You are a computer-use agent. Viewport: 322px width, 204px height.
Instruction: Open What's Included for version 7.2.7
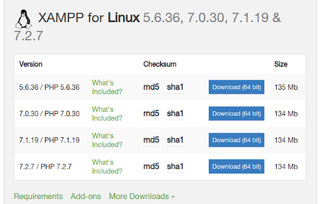pyautogui.click(x=107, y=167)
